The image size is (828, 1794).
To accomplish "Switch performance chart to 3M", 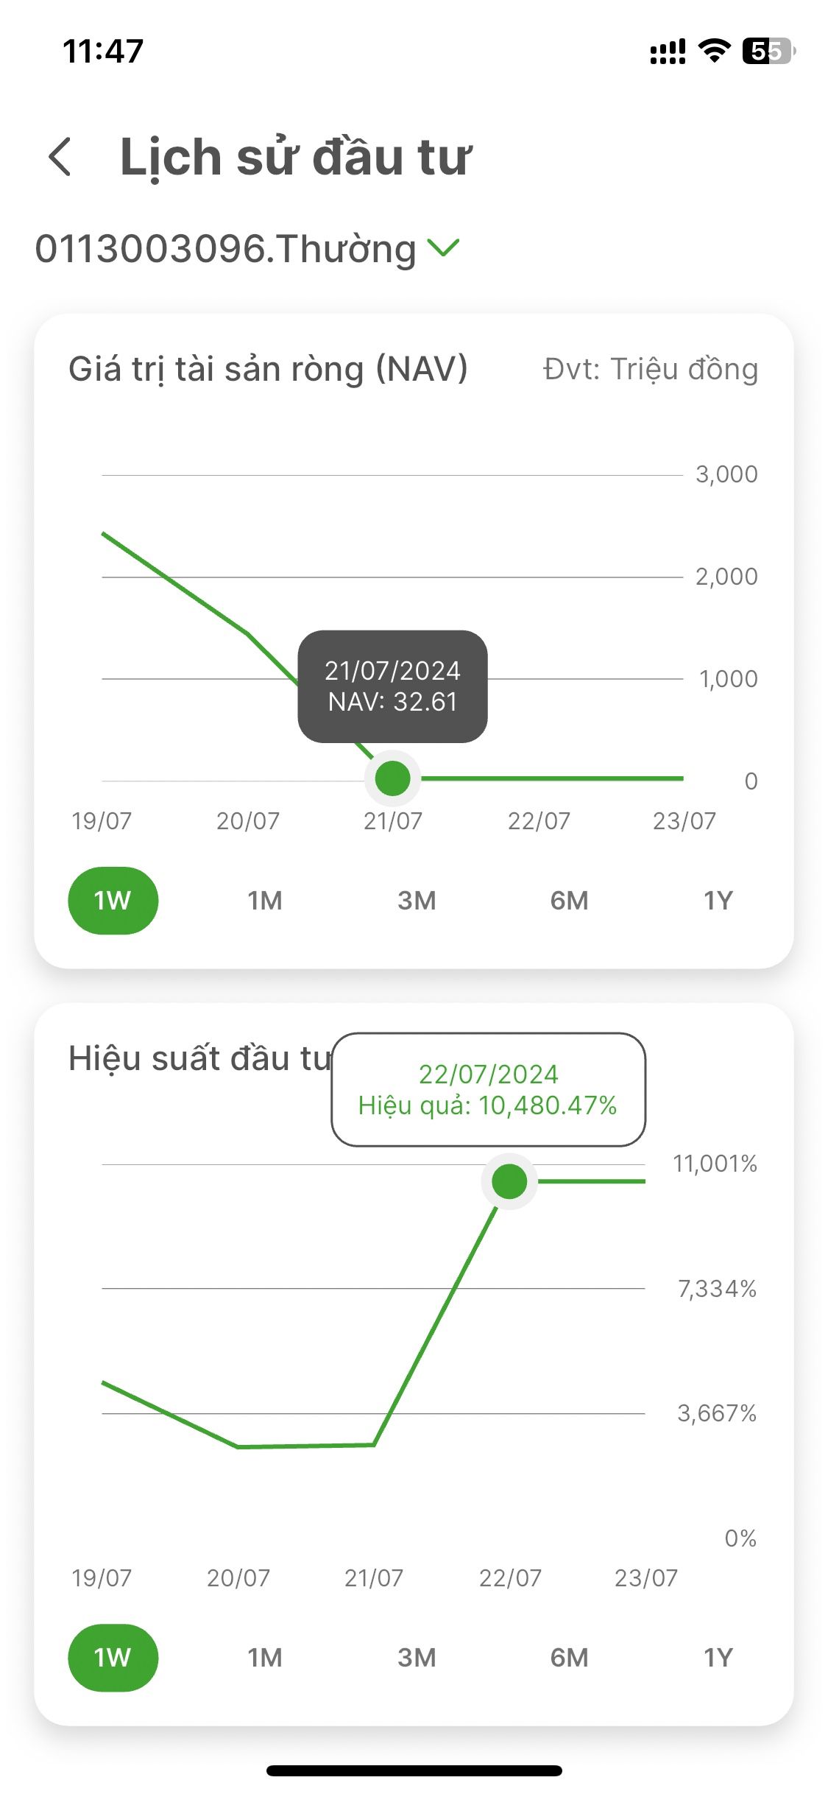I will (417, 1657).
